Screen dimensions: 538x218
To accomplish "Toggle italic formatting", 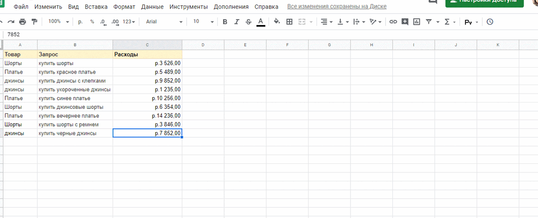I will (236, 21).
